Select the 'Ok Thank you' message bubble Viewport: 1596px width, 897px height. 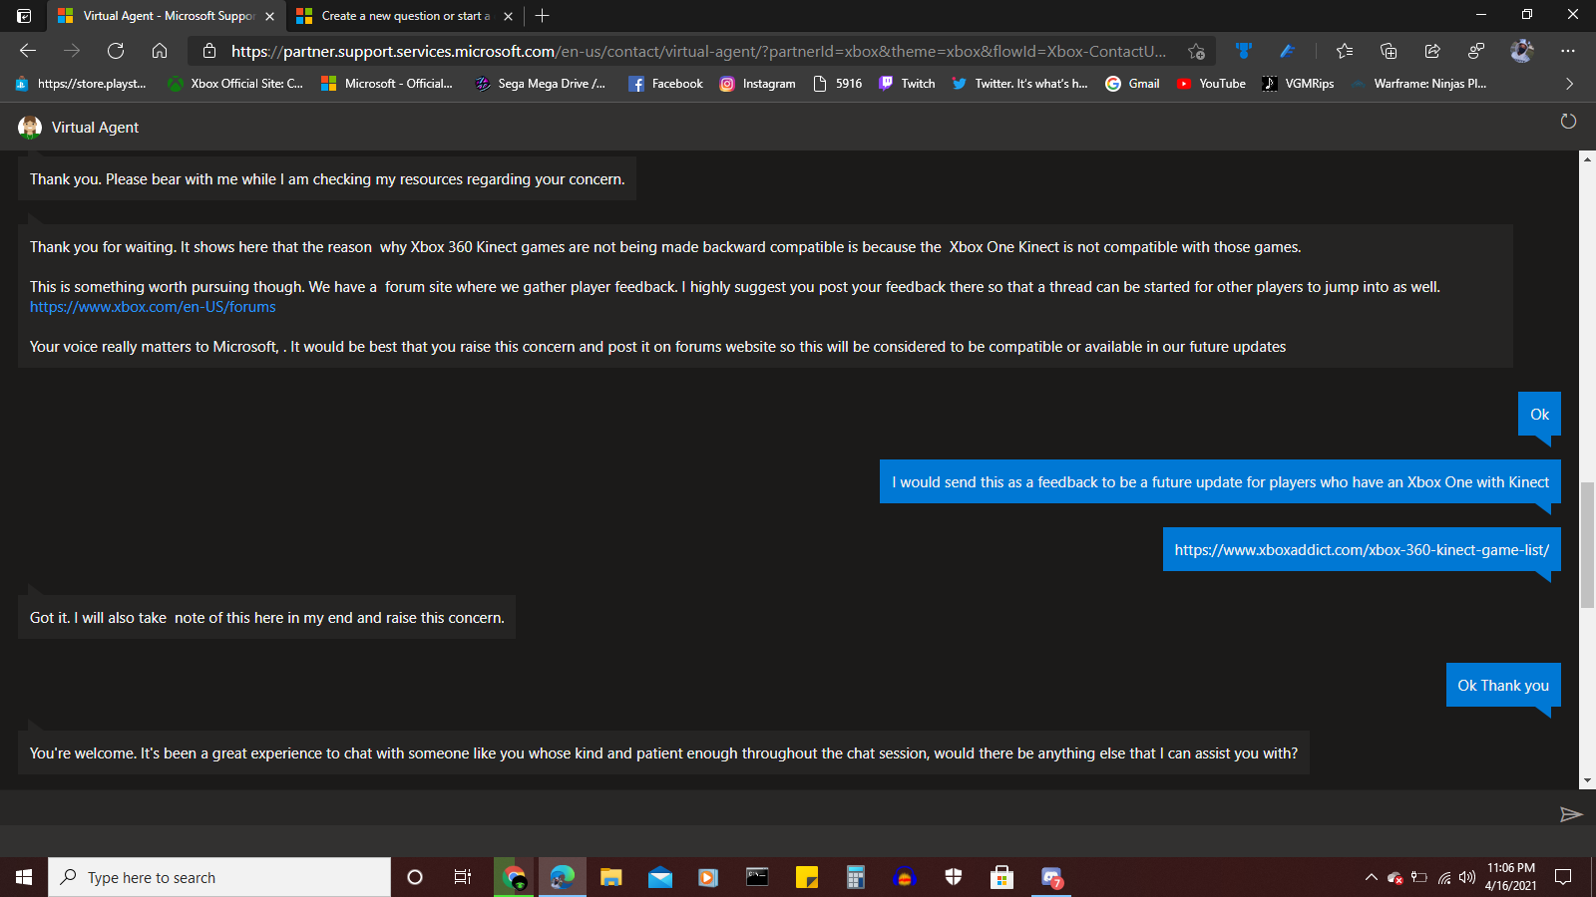(x=1503, y=685)
